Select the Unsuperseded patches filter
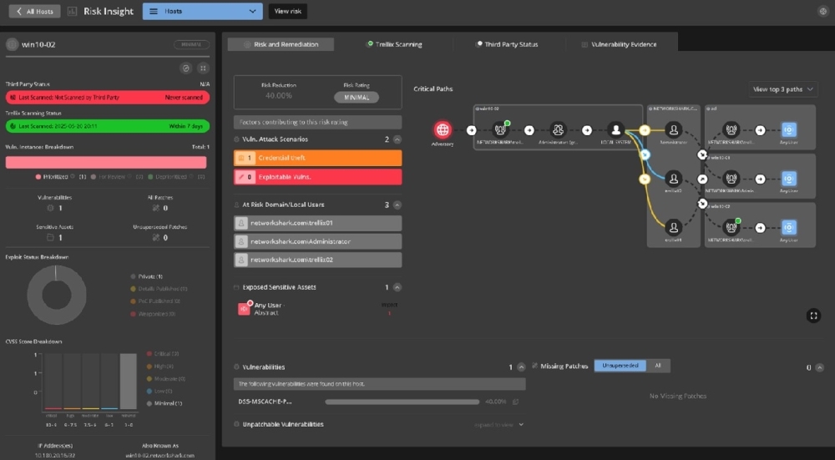This screenshot has height=460, width=835. pyautogui.click(x=620, y=365)
